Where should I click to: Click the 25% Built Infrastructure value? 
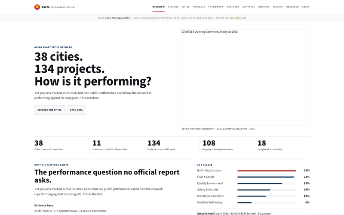point(307,170)
